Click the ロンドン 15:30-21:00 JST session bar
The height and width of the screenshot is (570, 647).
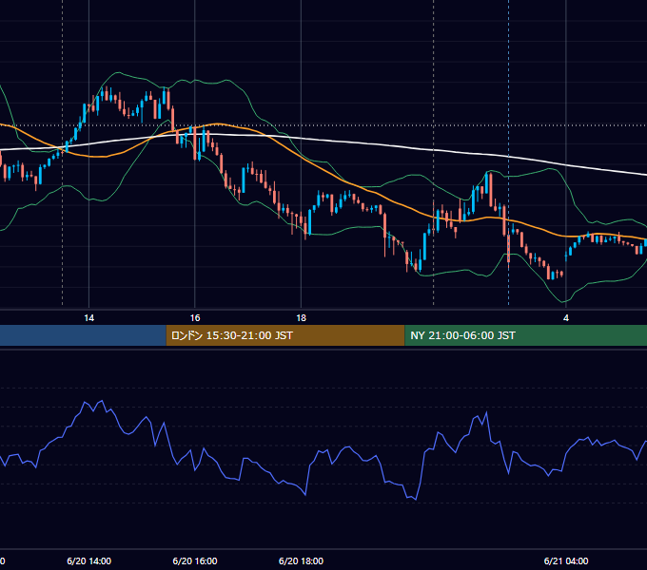285,335
